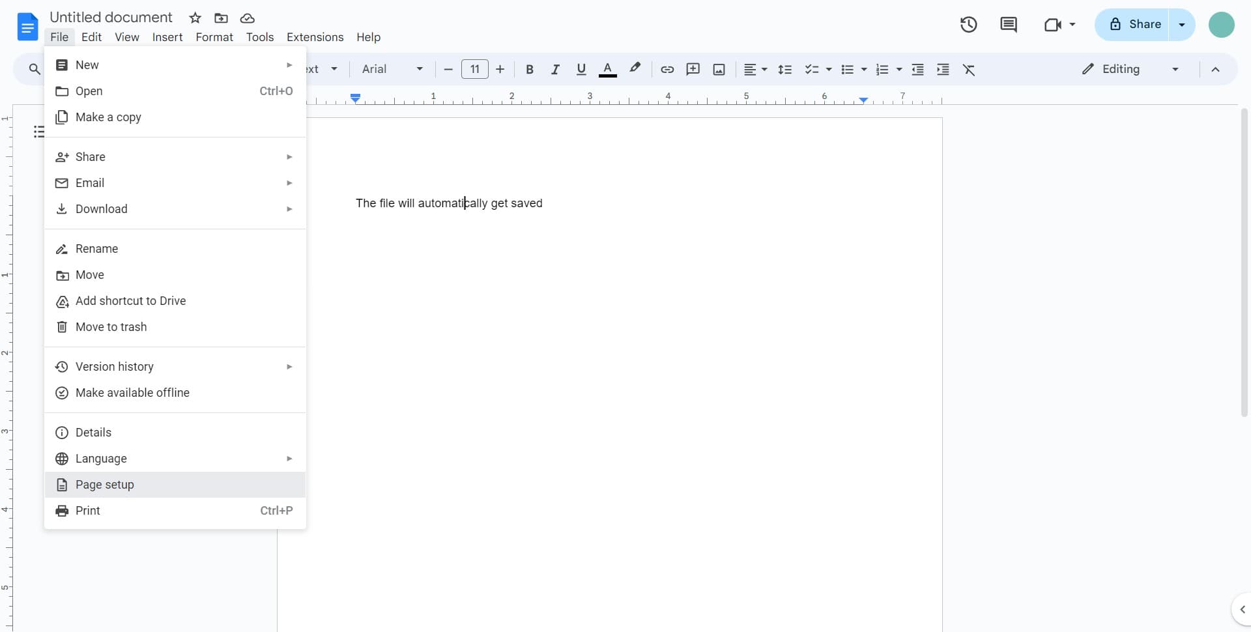
Task: Star the Untitled document
Action: [195, 18]
